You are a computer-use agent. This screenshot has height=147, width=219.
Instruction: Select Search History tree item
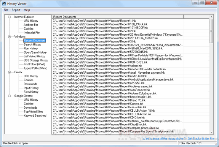coord(32,44)
